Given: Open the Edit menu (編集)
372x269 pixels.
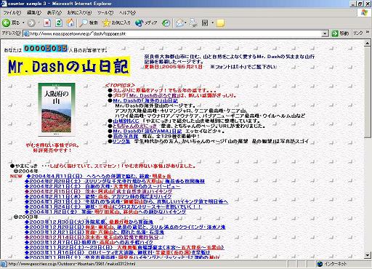Looking at the screenshot, I should point(34,12).
